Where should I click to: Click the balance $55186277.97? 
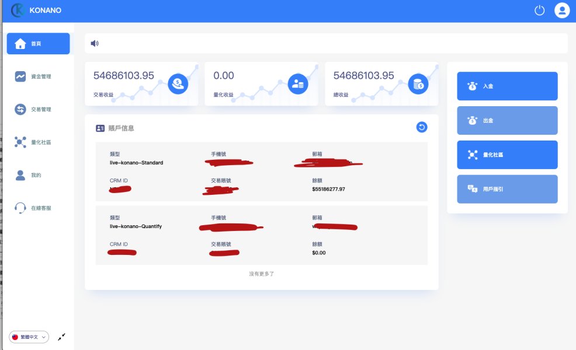(328, 190)
